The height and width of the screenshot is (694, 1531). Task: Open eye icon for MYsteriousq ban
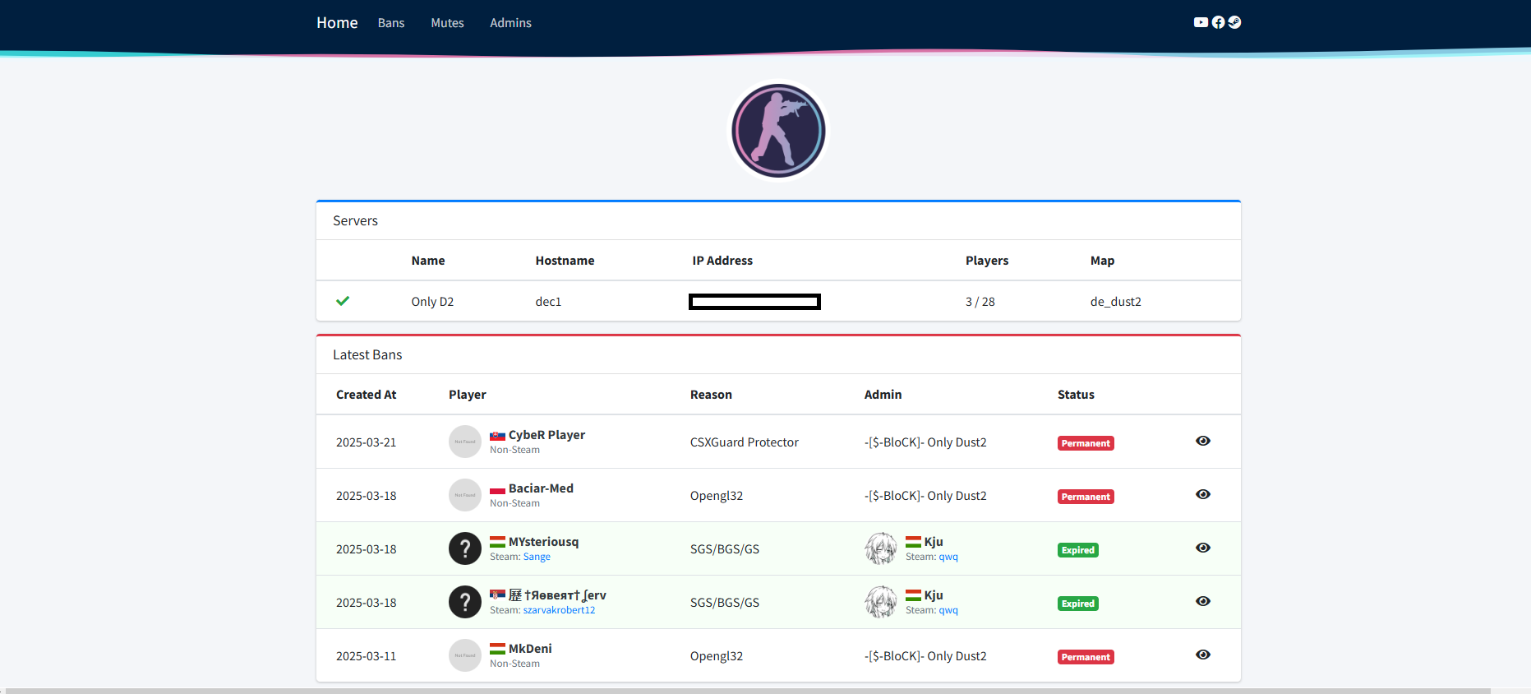pyautogui.click(x=1203, y=548)
